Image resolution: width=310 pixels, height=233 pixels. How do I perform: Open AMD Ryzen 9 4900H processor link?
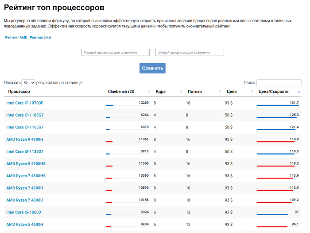click(24, 140)
